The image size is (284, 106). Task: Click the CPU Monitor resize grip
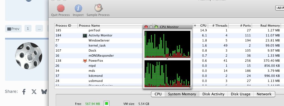pyautogui.click(x=190, y=87)
